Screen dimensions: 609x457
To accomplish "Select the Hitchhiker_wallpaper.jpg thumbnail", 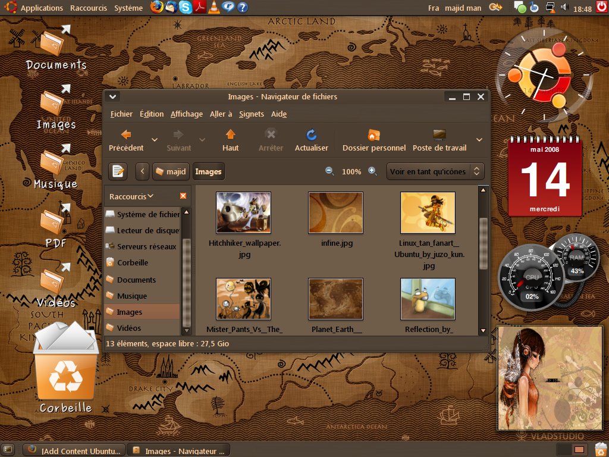I will 243,212.
